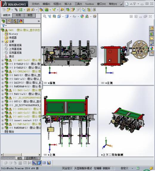Expand the 注解 tree node
Viewport: 155px width, 171px height.
(2, 42)
